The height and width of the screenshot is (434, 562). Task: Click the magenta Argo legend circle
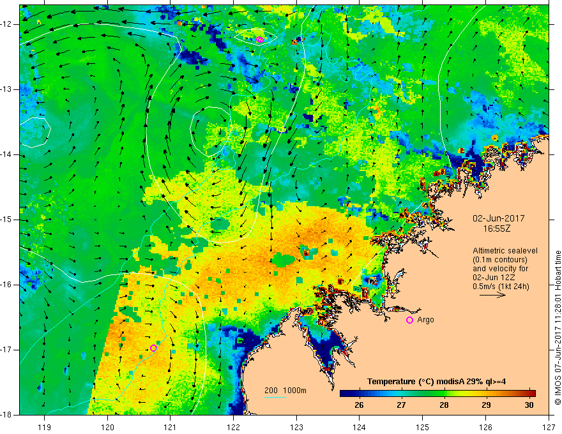click(409, 320)
